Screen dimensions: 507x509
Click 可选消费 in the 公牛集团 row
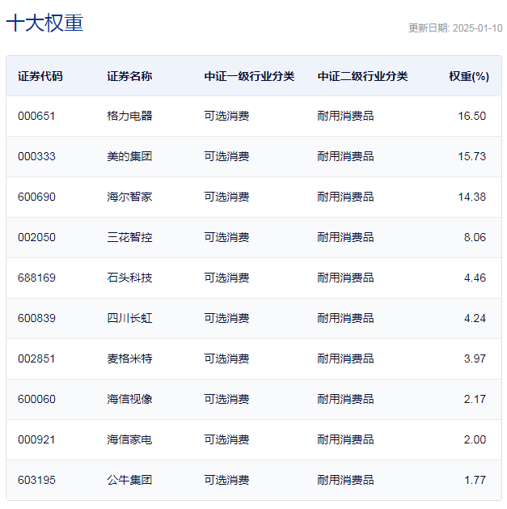226,480
